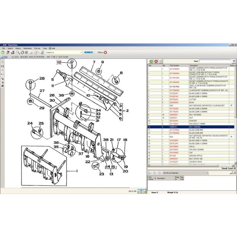
Task: Click the red Home icon in the toolbar
Action: click(8, 52)
